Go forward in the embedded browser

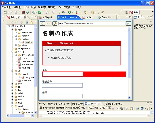coord(49,24)
